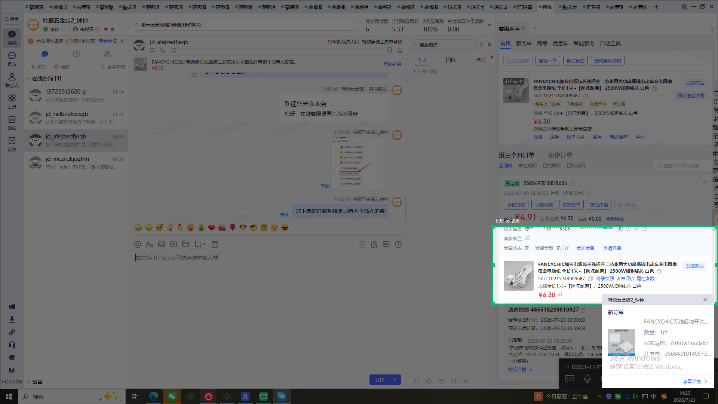Screen dimensions: 718x404
Task: Switch to the 优惠券 tab
Action: click(561, 43)
